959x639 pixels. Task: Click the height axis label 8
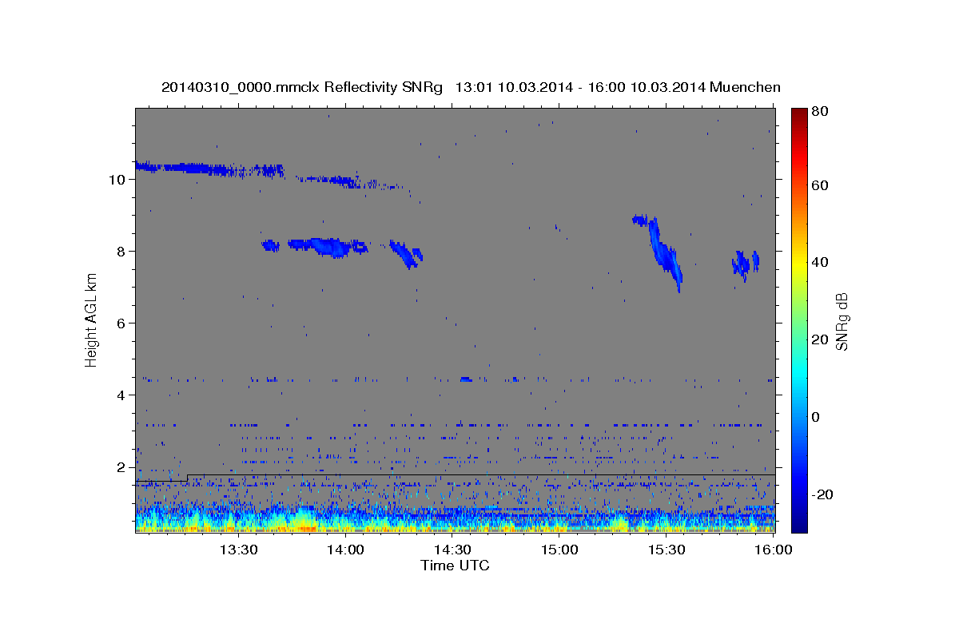coord(121,252)
